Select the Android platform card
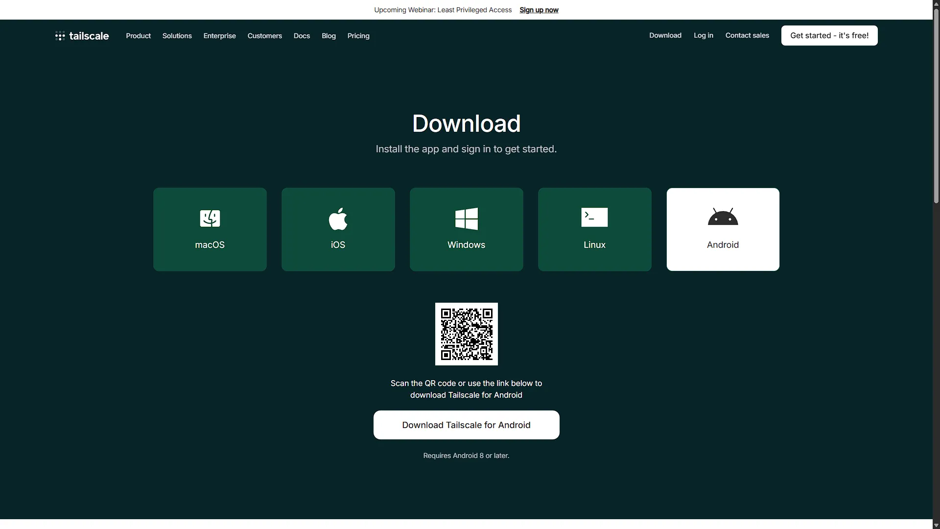The image size is (940, 529). click(723, 229)
